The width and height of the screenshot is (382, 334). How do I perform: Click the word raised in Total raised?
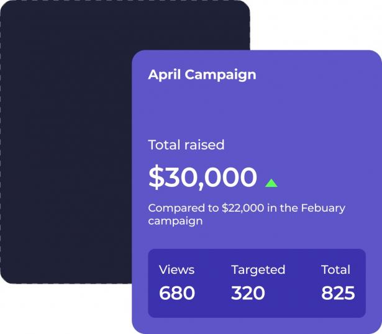[204, 145]
